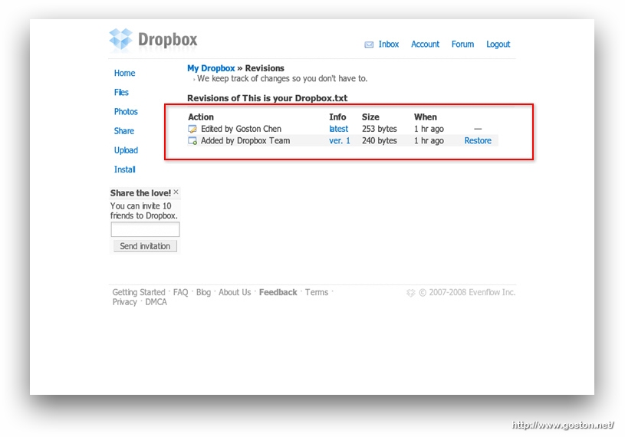625x437 pixels.
Task: Open Getting Started in the footer
Action: (x=139, y=292)
